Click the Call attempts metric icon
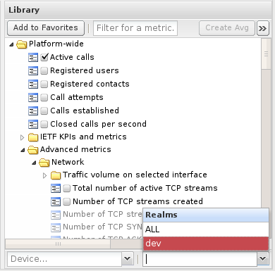This screenshot has height=271, width=275. tap(33, 97)
